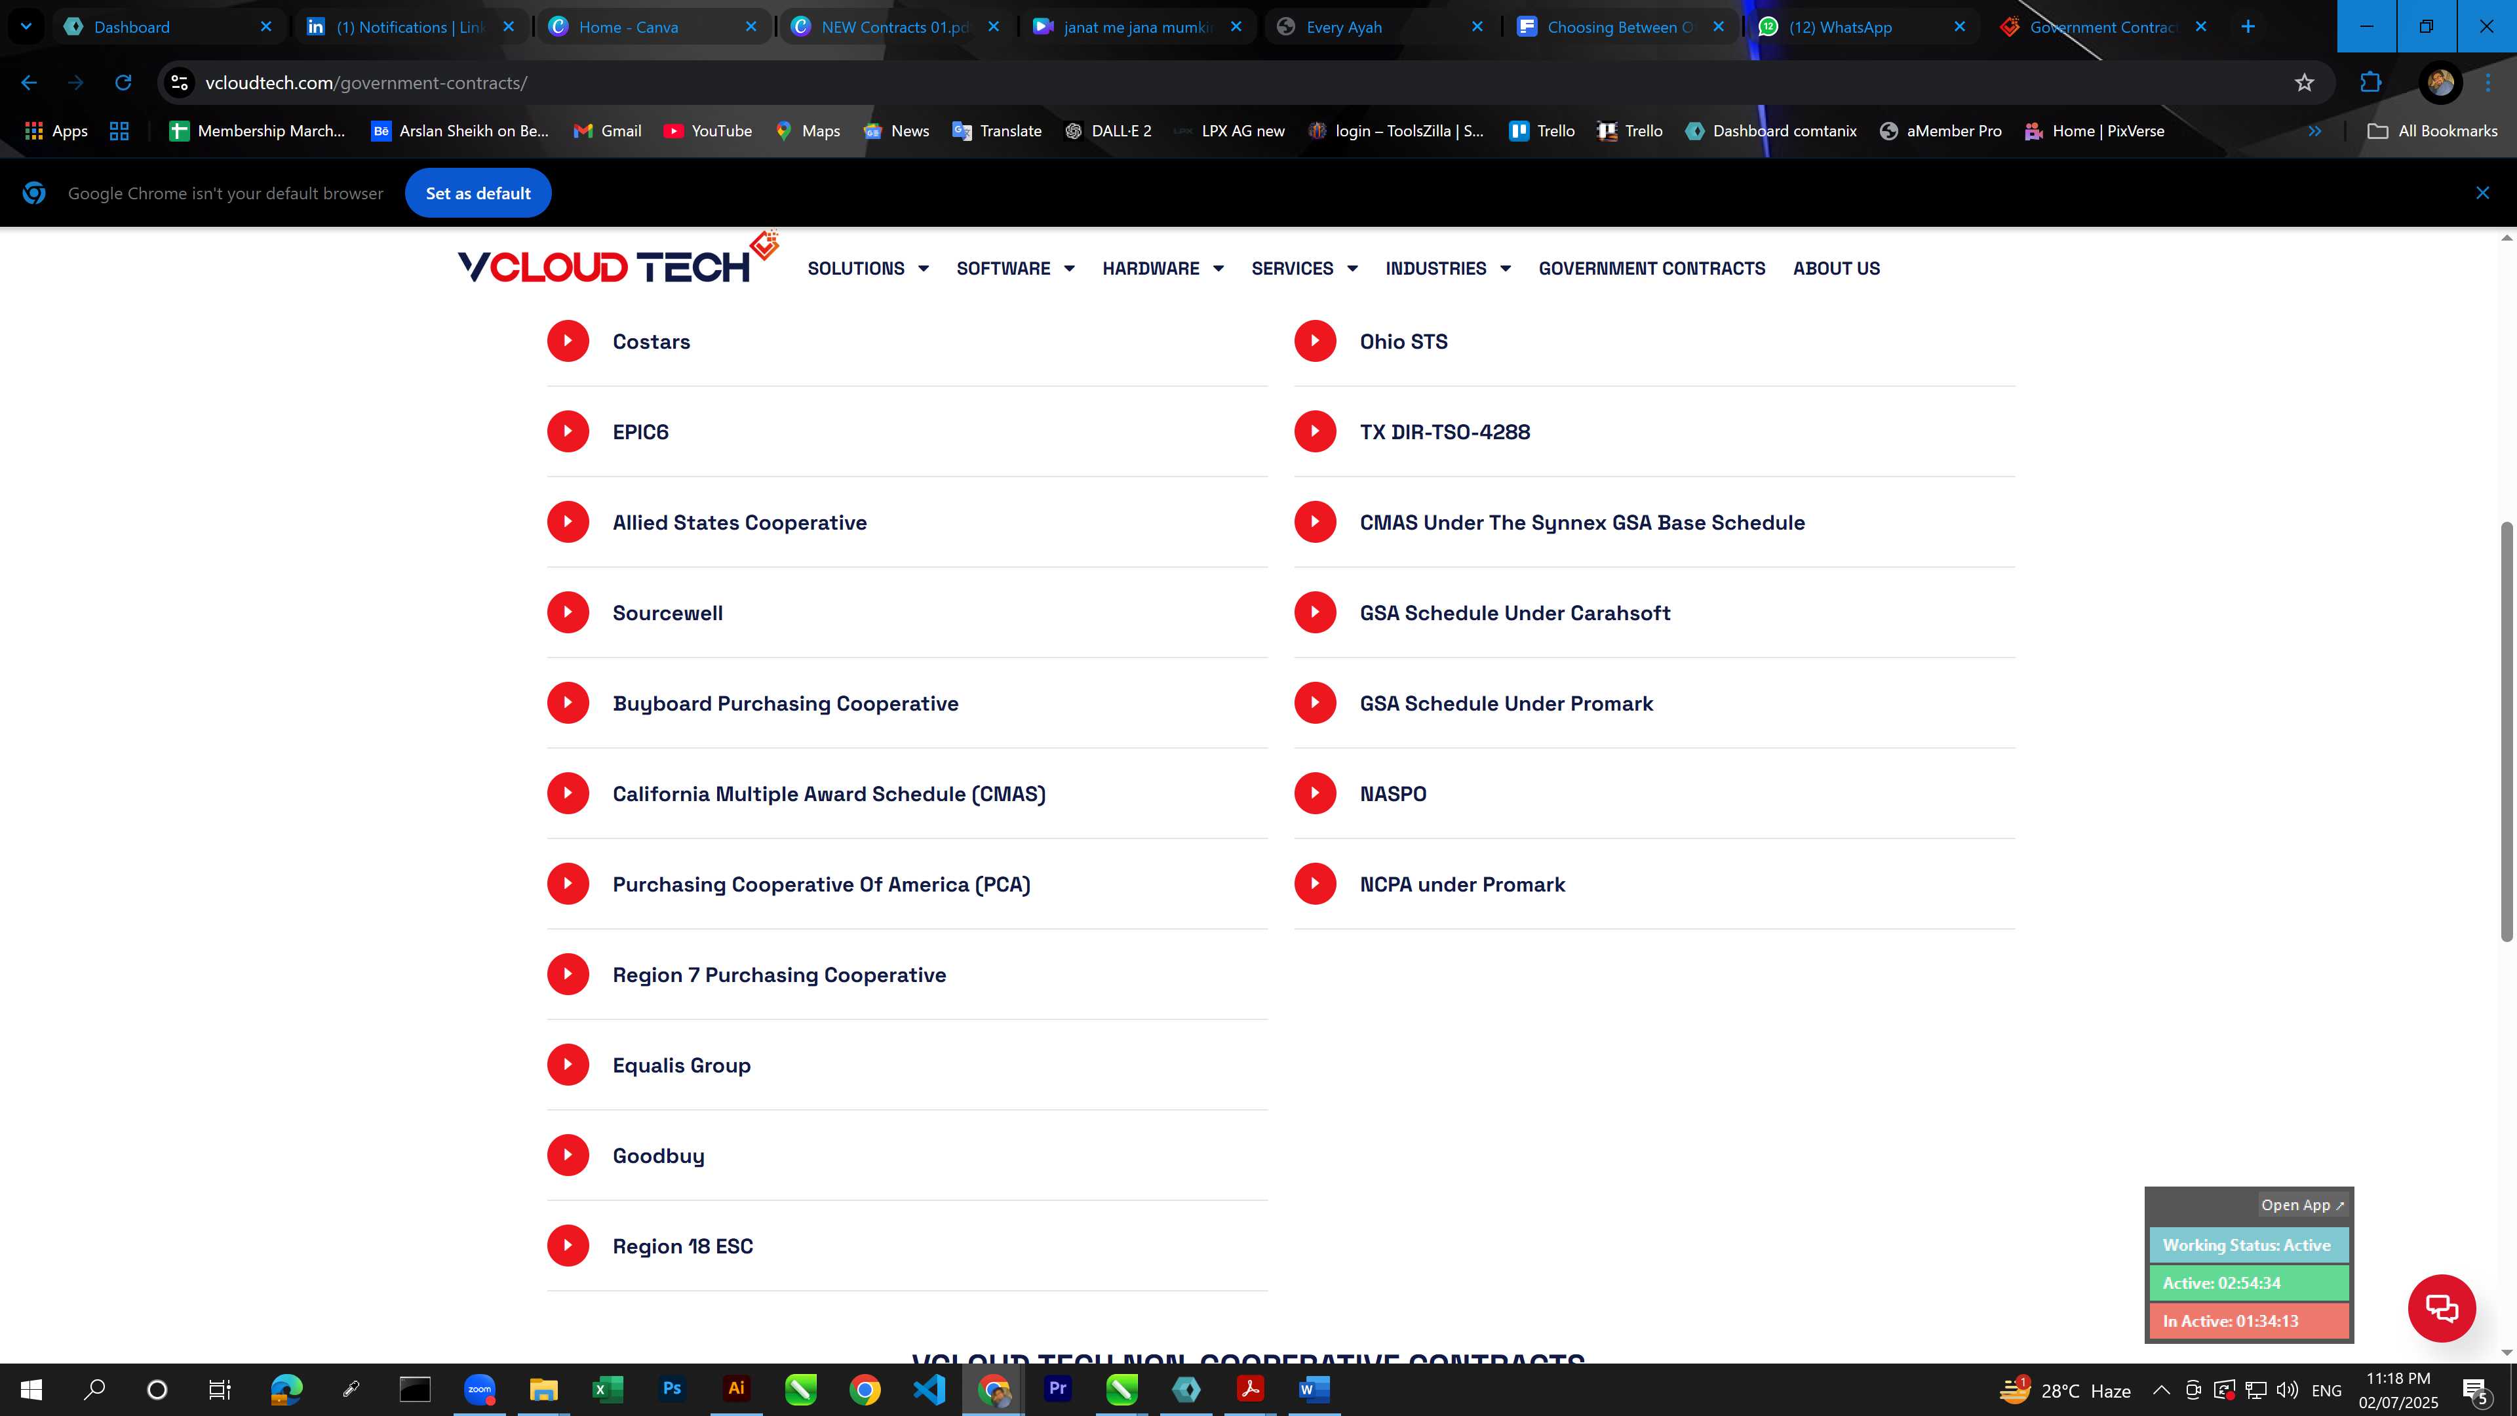Open the Region 18 ESC contract
The height and width of the screenshot is (1416, 2517).
(x=683, y=1246)
